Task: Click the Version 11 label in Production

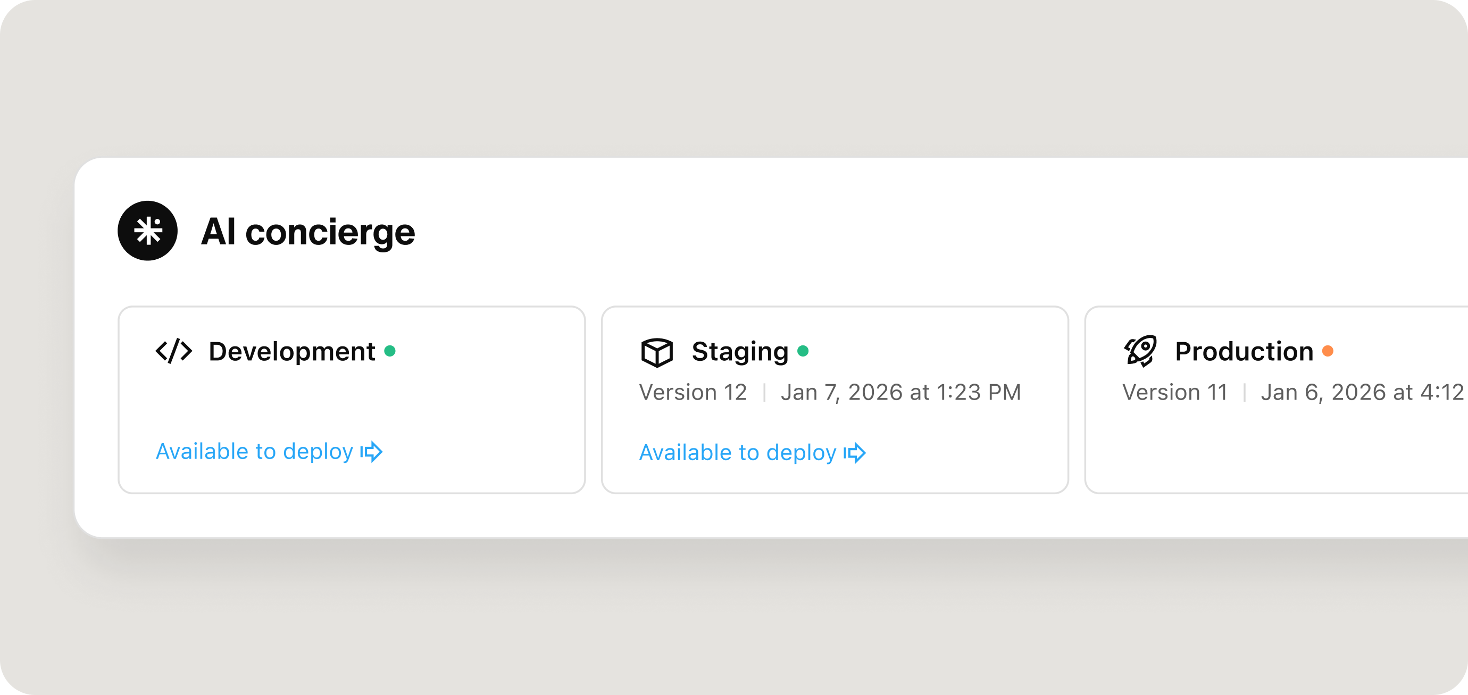Action: point(1175,392)
